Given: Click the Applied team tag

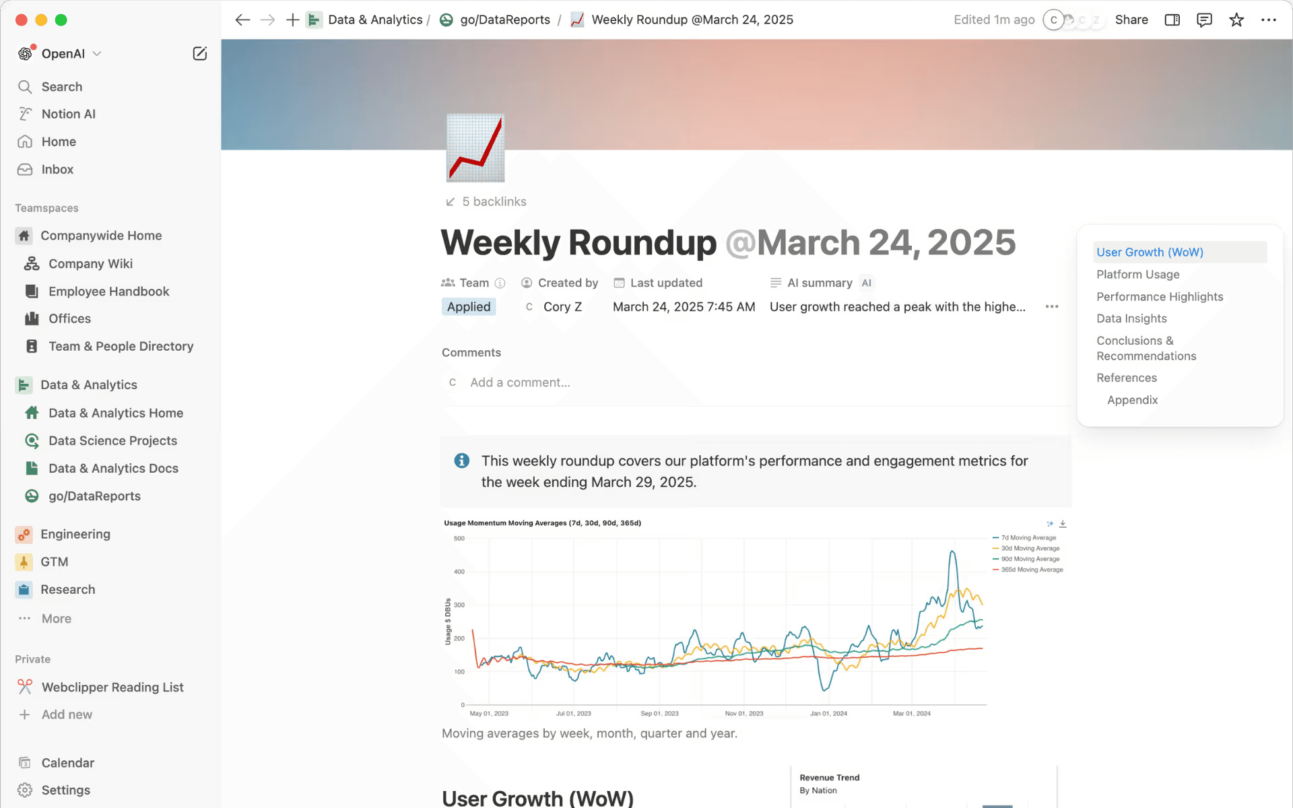Looking at the screenshot, I should (x=468, y=306).
